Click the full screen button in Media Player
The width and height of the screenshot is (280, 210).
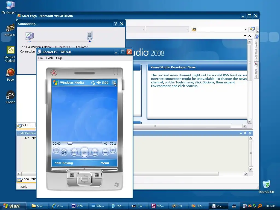pos(56,150)
